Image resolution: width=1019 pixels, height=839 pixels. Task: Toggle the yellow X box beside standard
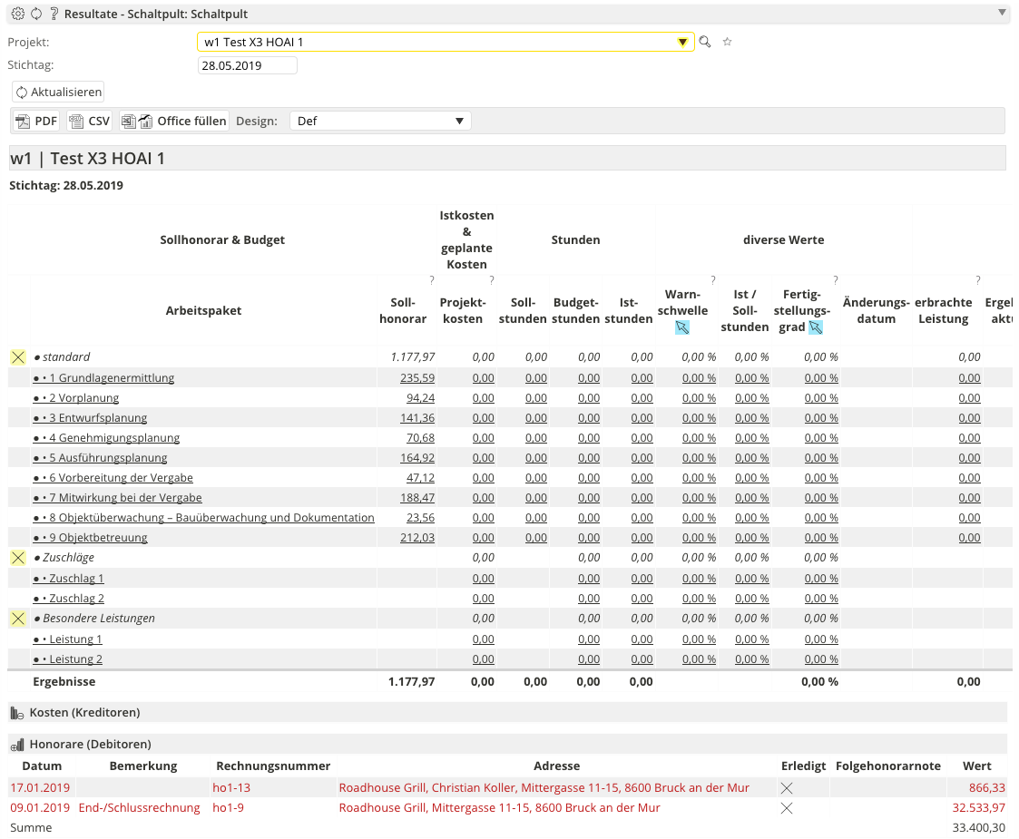(x=18, y=357)
